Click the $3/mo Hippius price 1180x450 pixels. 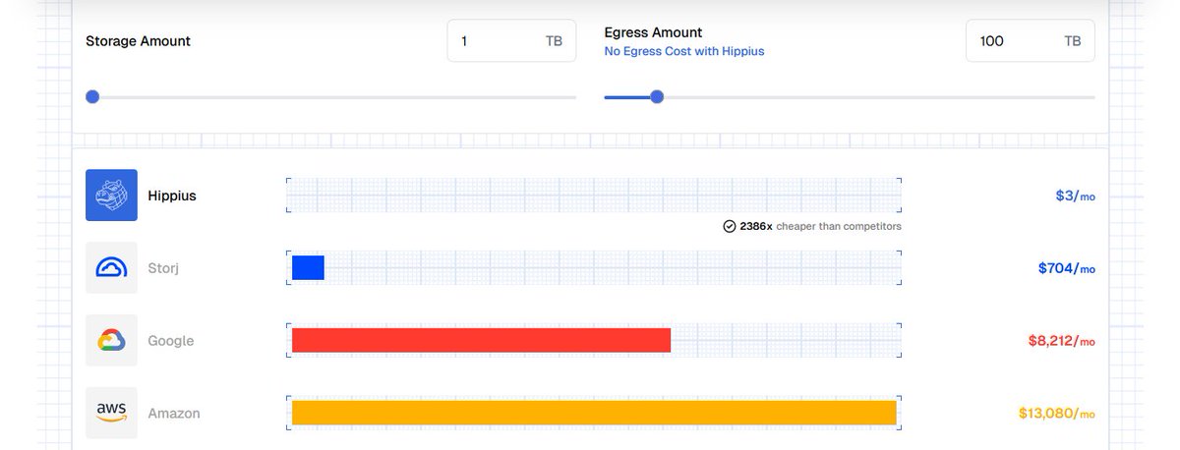pos(1075,196)
